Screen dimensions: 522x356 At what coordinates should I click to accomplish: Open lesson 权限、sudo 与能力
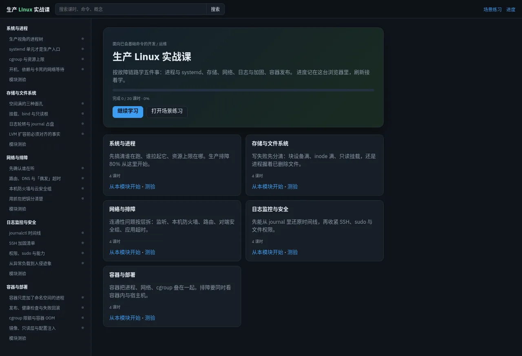tap(46, 254)
